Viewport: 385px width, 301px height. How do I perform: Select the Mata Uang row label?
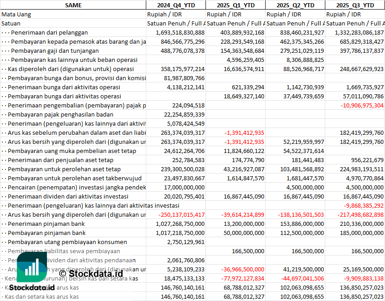[x=16, y=14]
